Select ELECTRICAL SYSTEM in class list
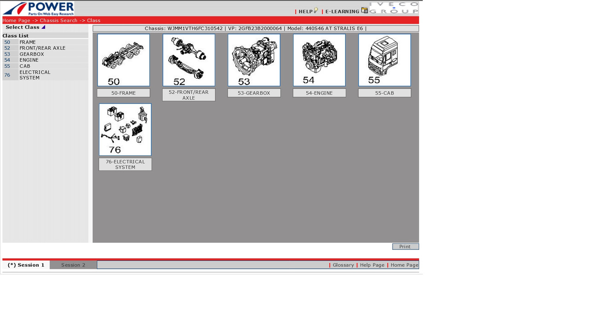The height and width of the screenshot is (331, 589). point(35,75)
